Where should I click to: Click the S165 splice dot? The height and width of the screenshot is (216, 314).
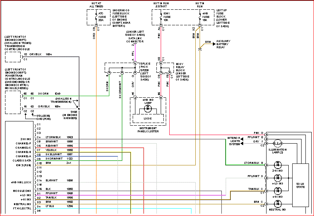pos(79,109)
